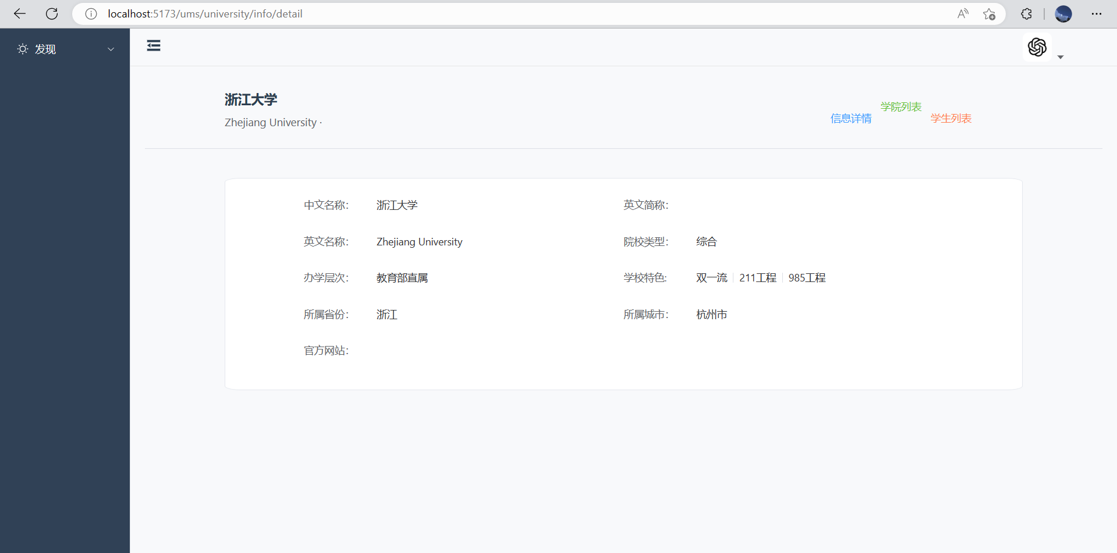Add page to favorites star icon

989,14
